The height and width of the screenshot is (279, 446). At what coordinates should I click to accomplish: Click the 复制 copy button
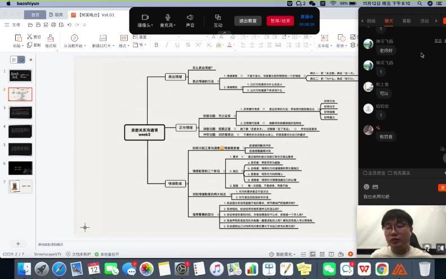[x=34, y=45]
